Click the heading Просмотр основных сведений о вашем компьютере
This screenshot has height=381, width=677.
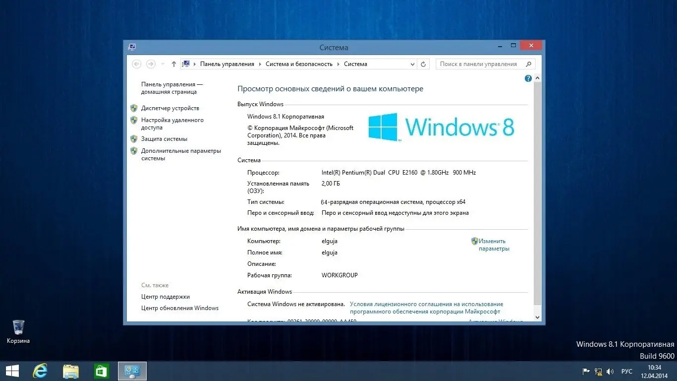pos(330,89)
